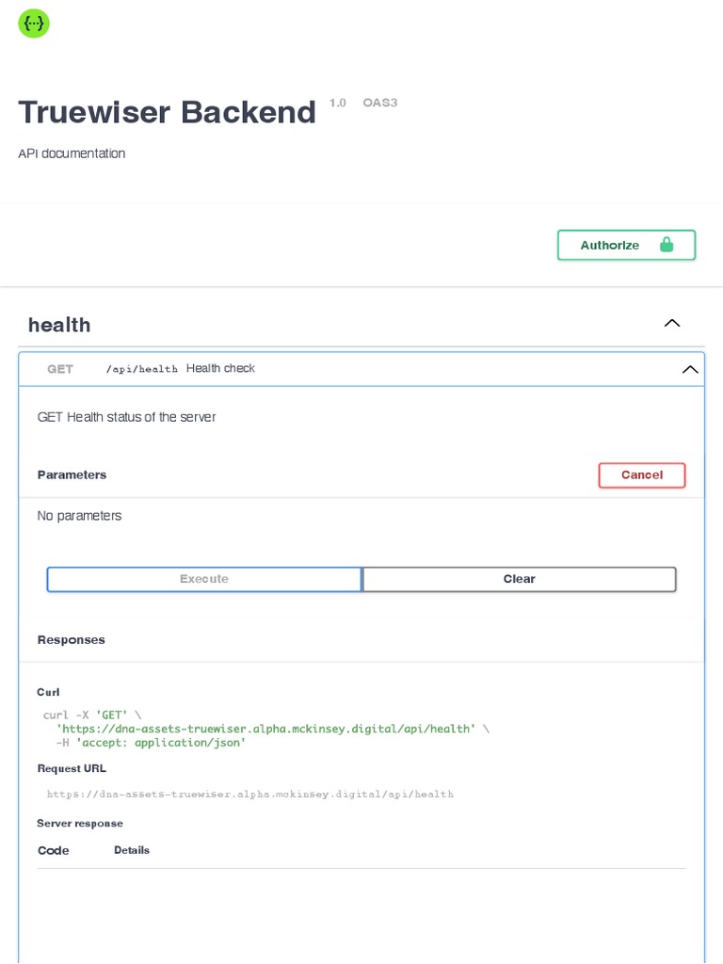Viewport: 723px width, 964px height.
Task: Click the Health check summary text
Action: (220, 368)
